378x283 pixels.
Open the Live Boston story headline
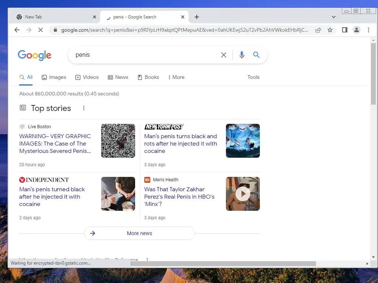55,144
